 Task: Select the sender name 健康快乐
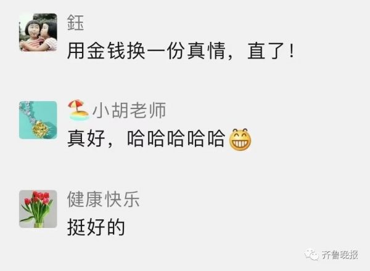click(104, 200)
